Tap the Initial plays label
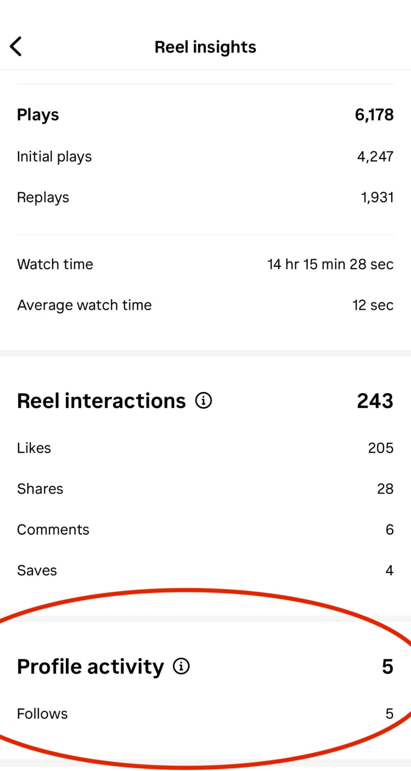Image resolution: width=411 pixels, height=771 pixels. click(x=54, y=157)
